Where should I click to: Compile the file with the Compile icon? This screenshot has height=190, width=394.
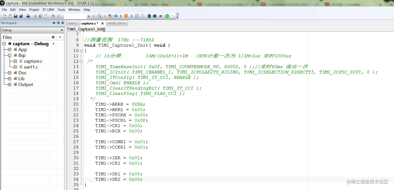tap(149, 16)
